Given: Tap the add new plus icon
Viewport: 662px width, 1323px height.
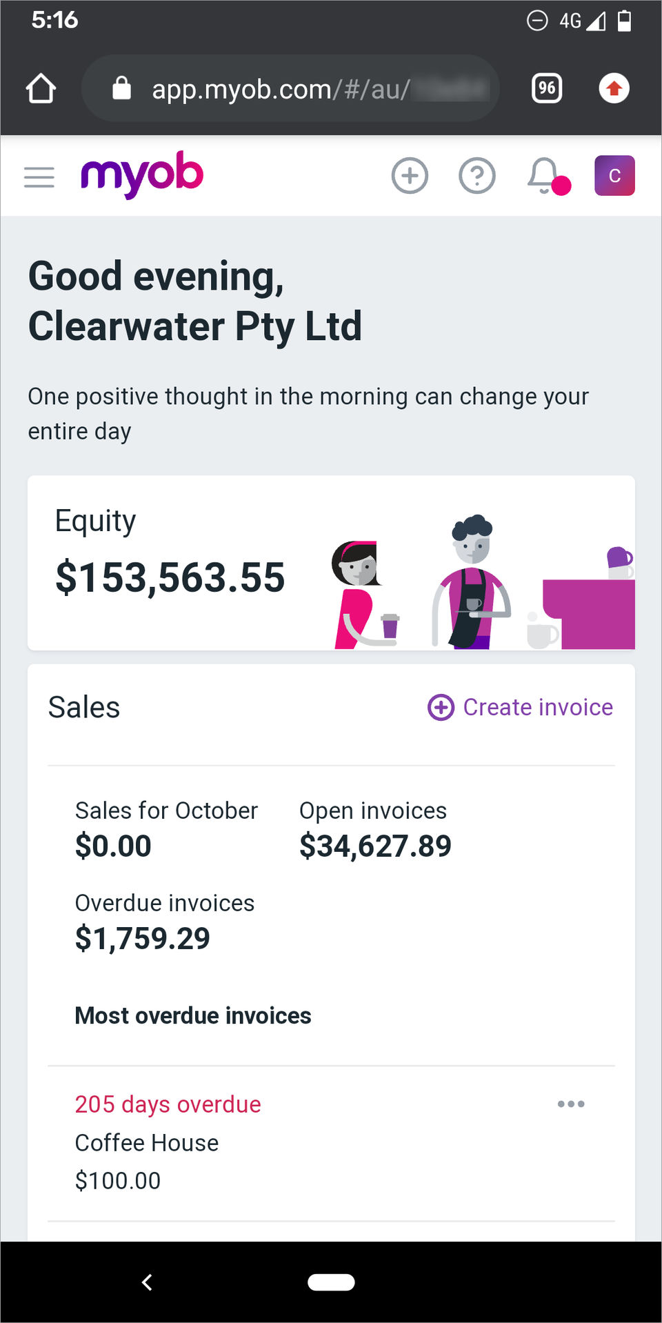Looking at the screenshot, I should click(410, 176).
